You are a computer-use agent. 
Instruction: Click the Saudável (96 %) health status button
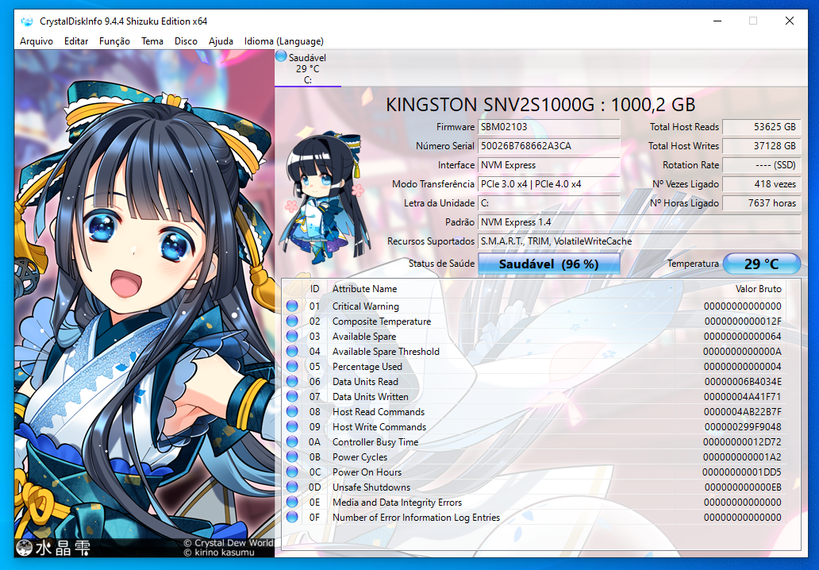(549, 264)
